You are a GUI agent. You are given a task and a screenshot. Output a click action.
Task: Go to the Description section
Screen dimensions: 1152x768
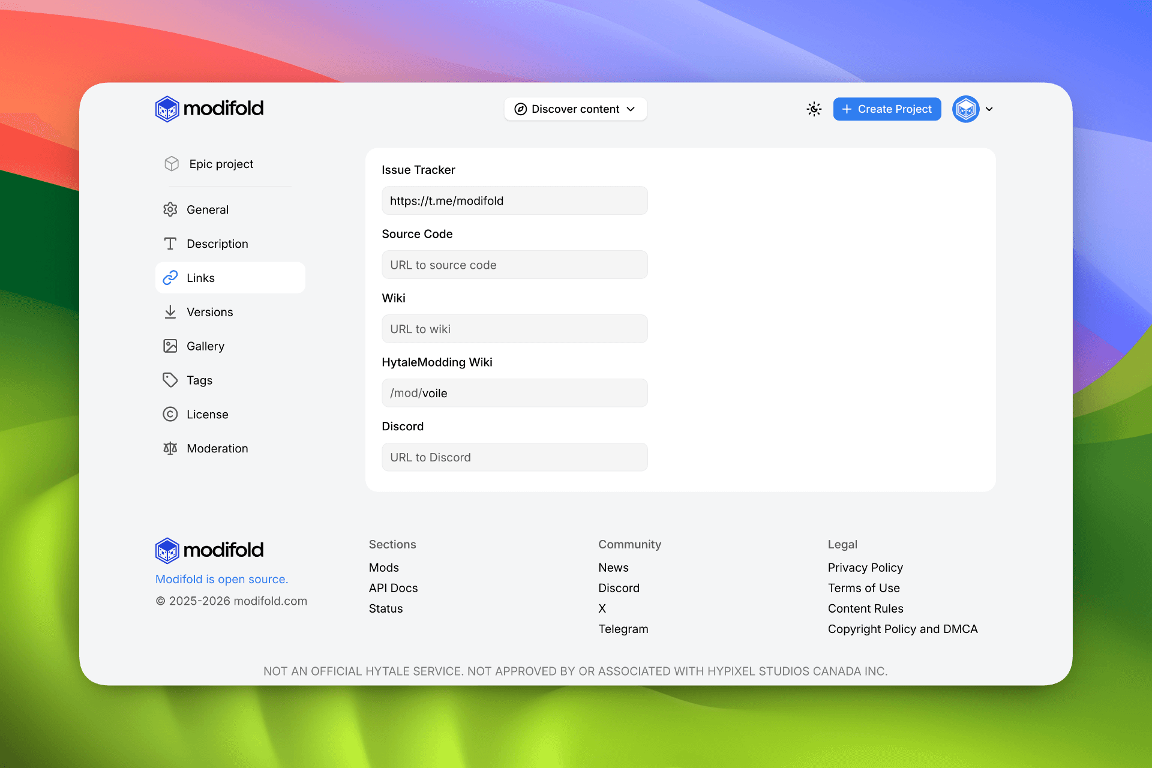[x=217, y=244]
